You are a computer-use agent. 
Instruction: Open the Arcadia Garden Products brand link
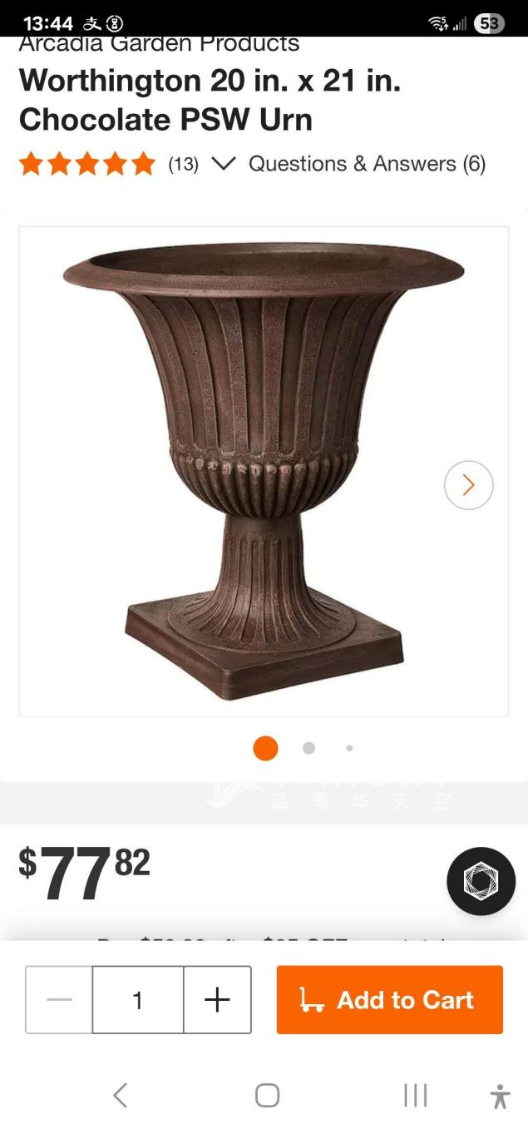pyautogui.click(x=159, y=44)
